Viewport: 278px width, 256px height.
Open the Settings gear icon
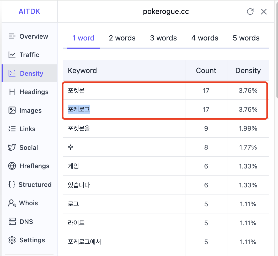12,240
